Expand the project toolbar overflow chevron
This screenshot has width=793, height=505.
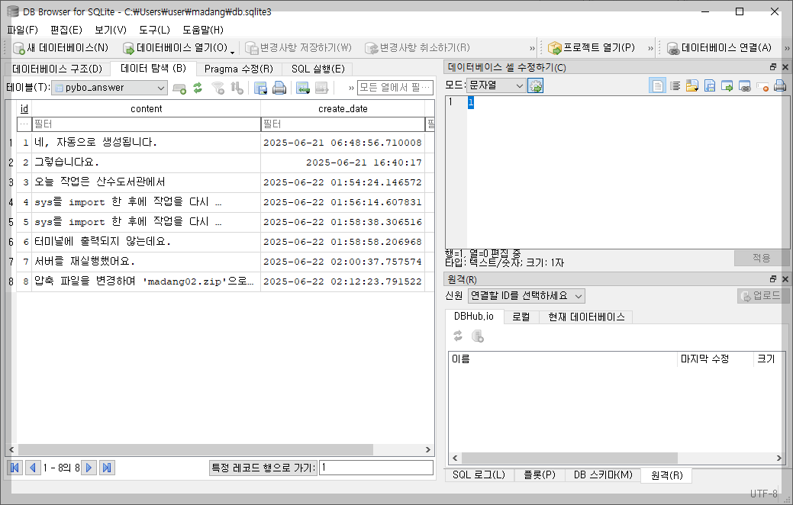click(650, 49)
